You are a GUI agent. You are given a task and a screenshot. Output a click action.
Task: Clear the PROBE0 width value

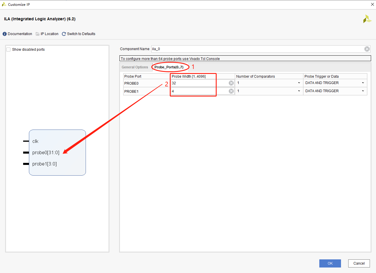[231, 83]
